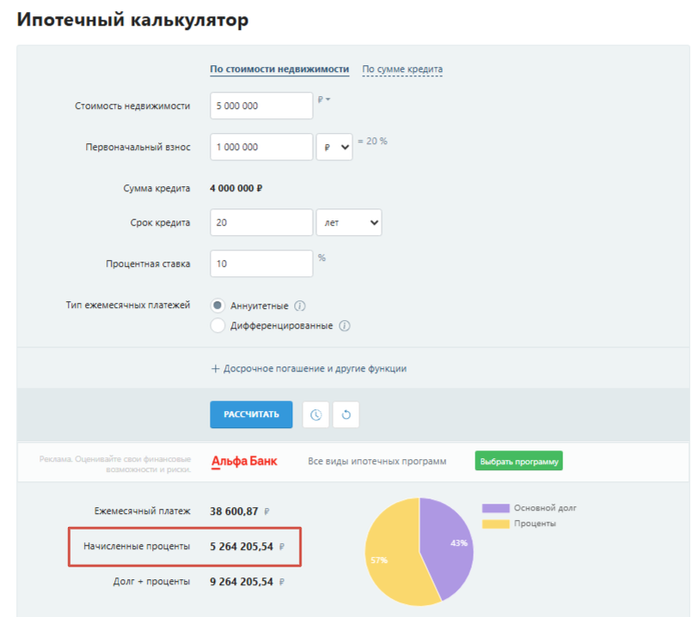Select the Аннуитетные payment type
Image resolution: width=696 pixels, height=617 pixels.
point(217,305)
